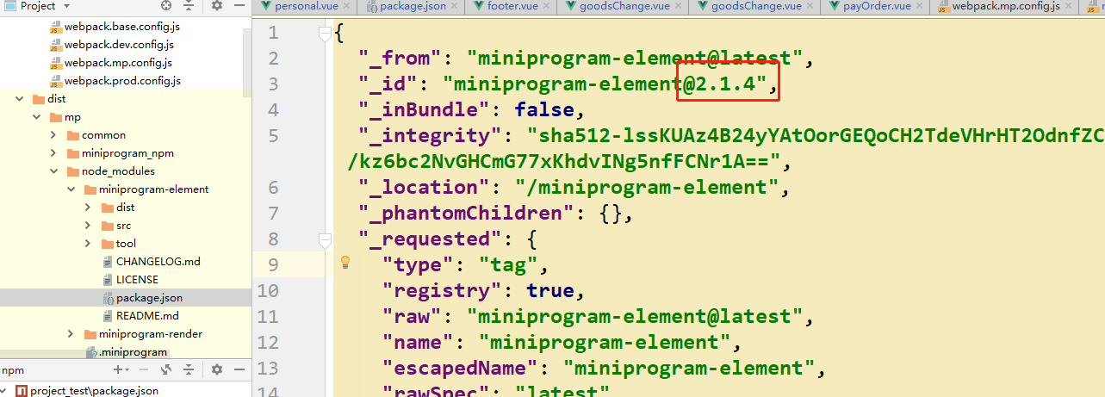
Task: Expand the miniprogram-render folder
Action: tap(71, 334)
